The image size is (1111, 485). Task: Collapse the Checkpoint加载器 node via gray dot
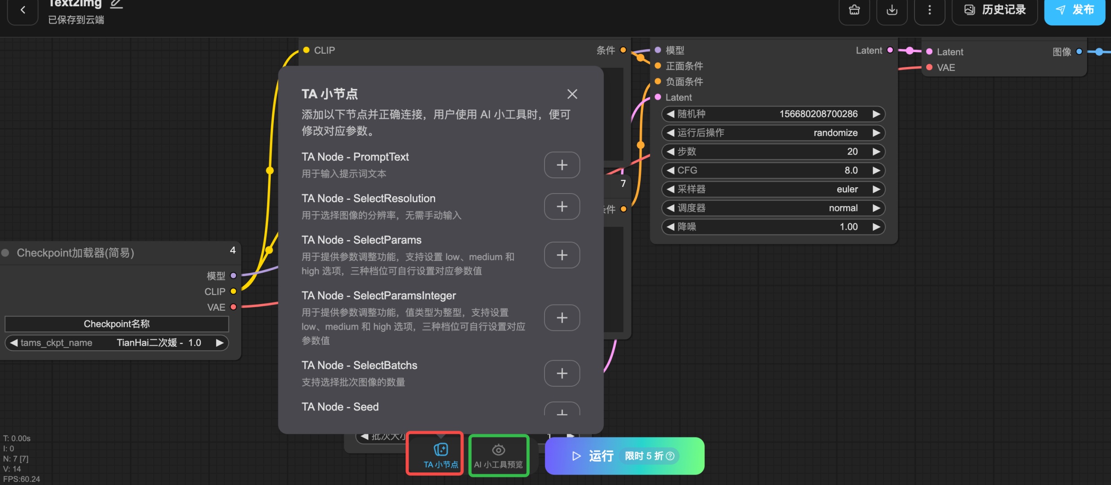[6, 253]
